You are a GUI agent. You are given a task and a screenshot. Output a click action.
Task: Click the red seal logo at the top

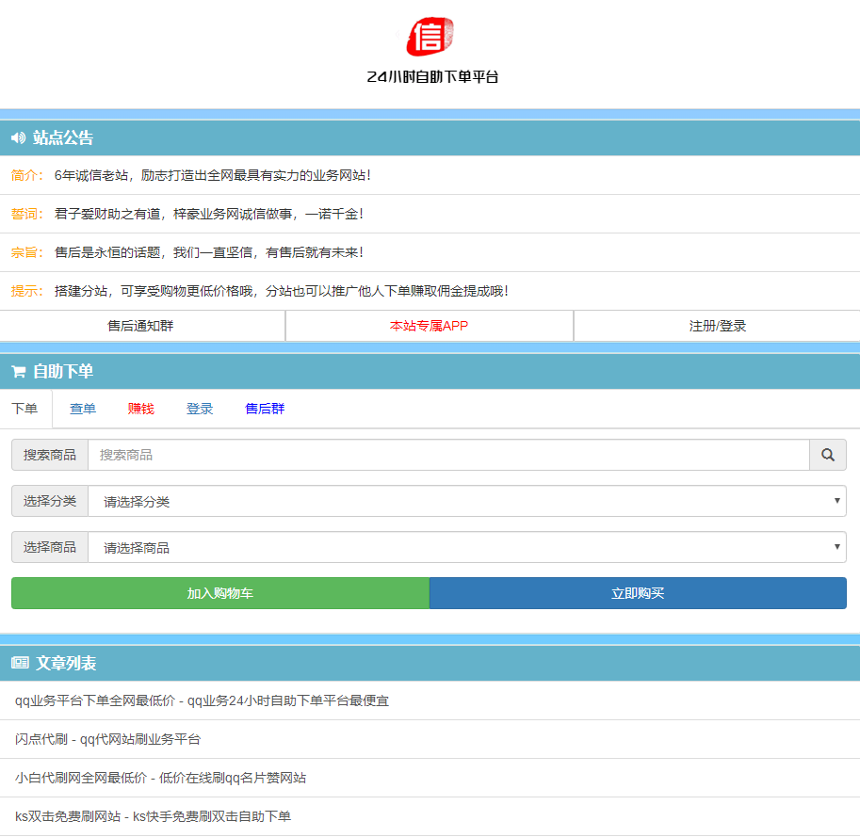(x=429, y=38)
